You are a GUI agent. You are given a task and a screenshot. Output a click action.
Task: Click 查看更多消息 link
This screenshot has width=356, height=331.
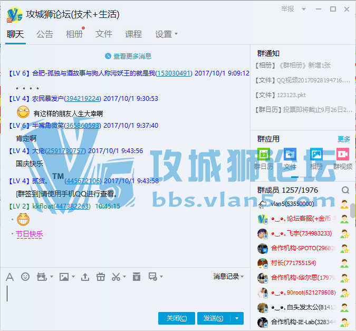click(132, 56)
